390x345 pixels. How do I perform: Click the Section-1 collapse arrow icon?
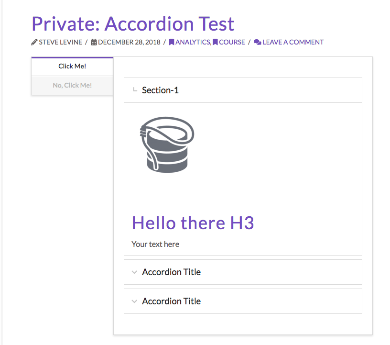(135, 89)
